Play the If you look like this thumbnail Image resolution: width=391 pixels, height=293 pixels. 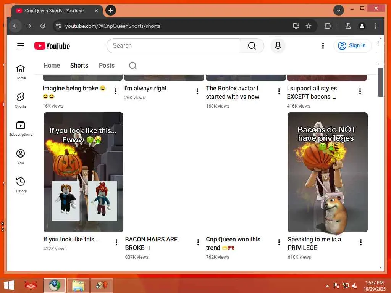coord(83,172)
